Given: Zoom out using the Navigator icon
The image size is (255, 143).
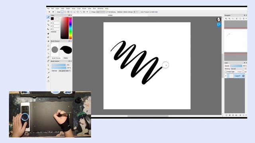Looking at the screenshot, I should [229, 19].
